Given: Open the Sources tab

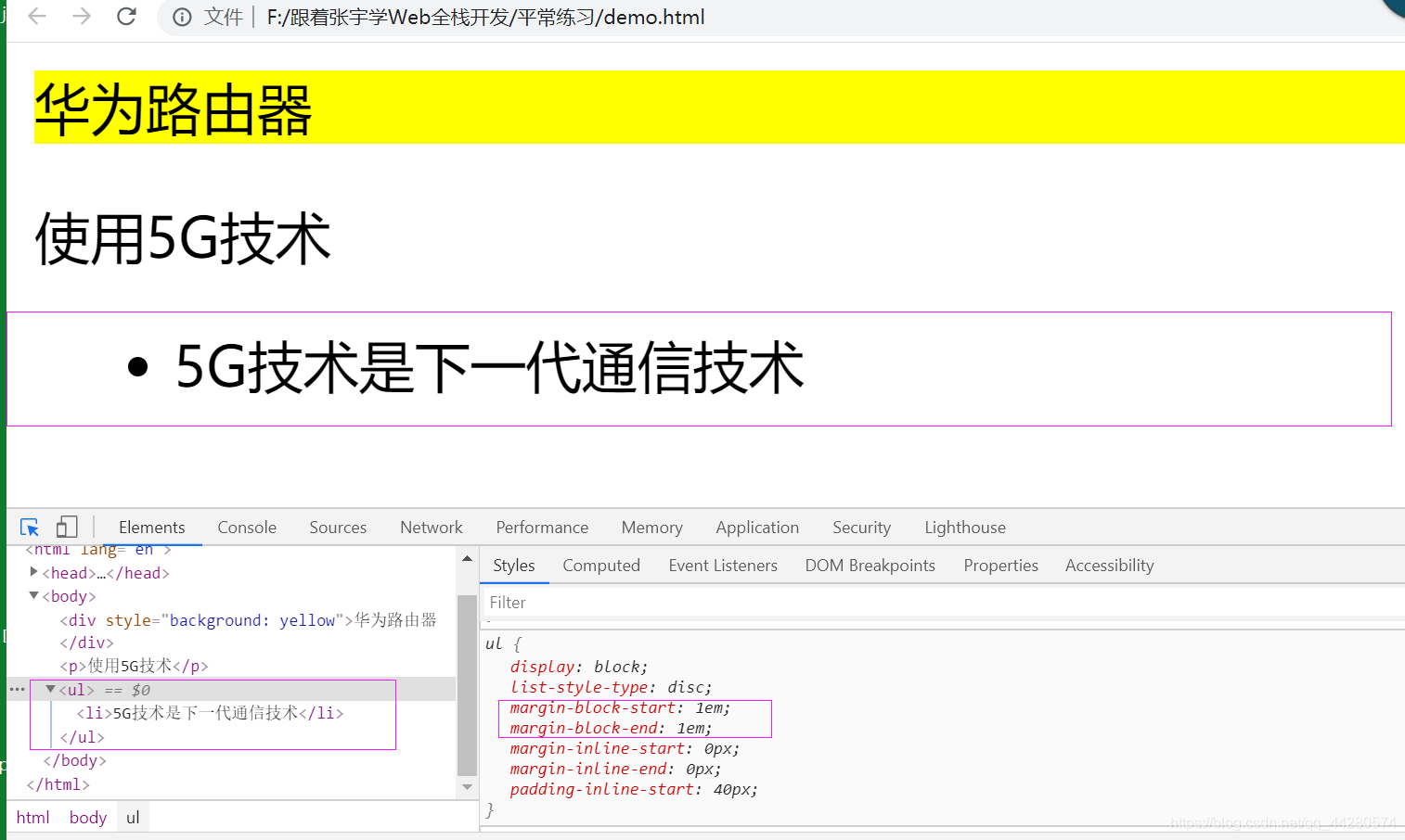Looking at the screenshot, I should [x=338, y=527].
